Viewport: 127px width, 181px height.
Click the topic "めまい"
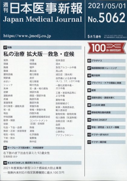pos(7,81)
